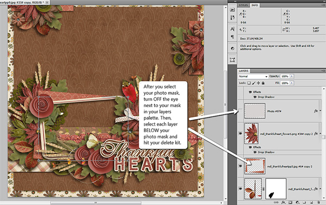
Task: Click the New Adjustment Layer icon
Action: 298,202
